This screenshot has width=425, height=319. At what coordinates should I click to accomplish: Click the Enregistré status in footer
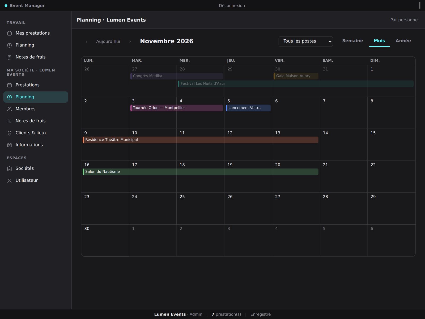(x=261, y=314)
